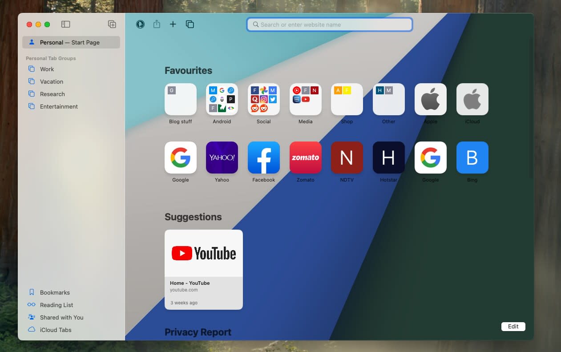Open the Media favourites folder
561x352 pixels.
click(306, 99)
